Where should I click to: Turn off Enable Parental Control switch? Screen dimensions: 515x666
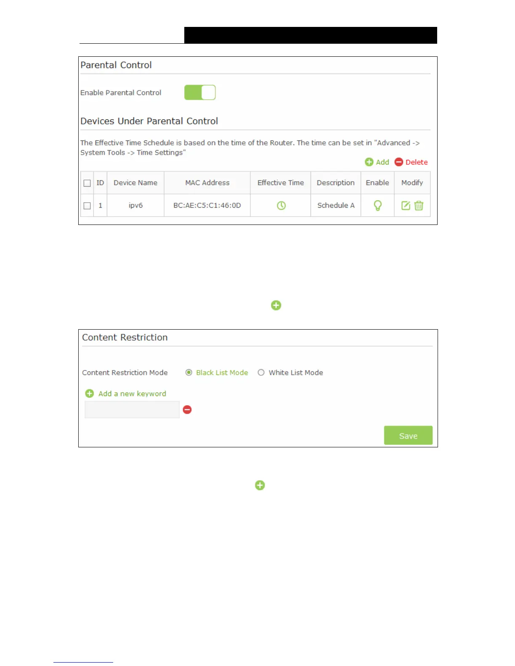point(200,92)
